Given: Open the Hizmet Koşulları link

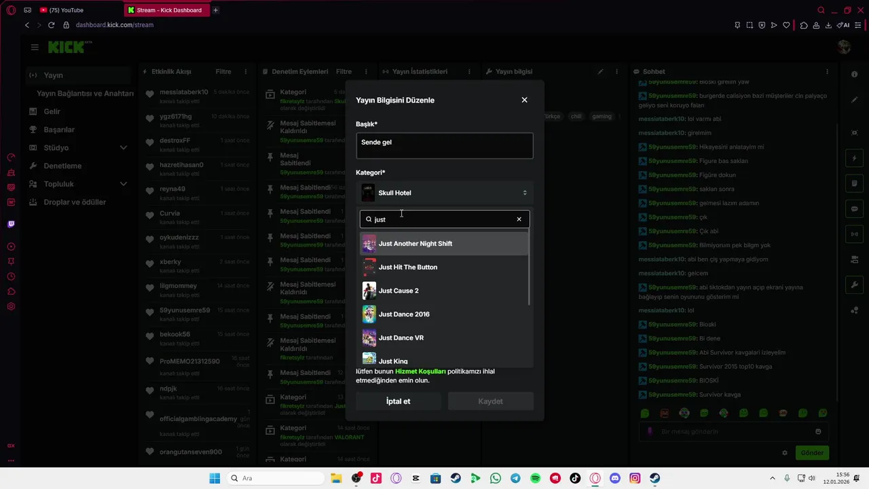Looking at the screenshot, I should point(420,372).
